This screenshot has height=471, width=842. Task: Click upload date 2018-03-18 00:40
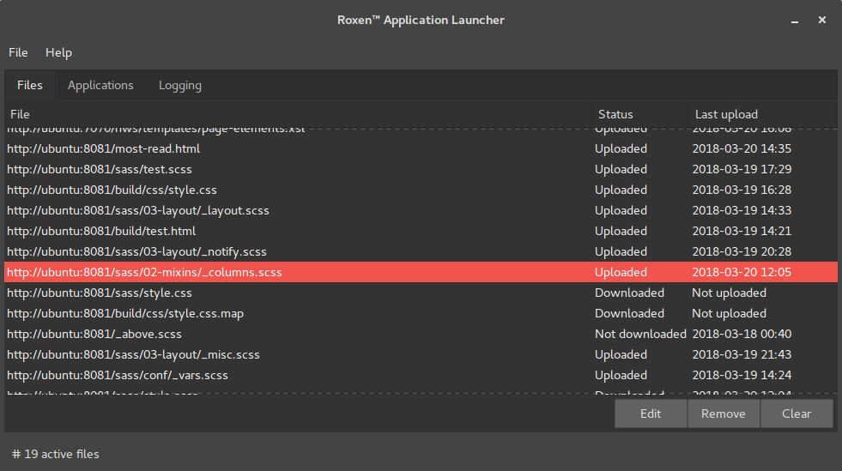742,334
